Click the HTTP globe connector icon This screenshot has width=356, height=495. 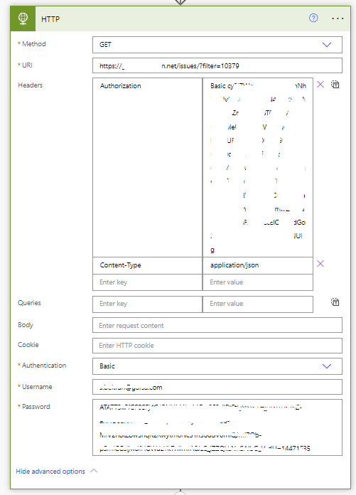(x=23, y=18)
